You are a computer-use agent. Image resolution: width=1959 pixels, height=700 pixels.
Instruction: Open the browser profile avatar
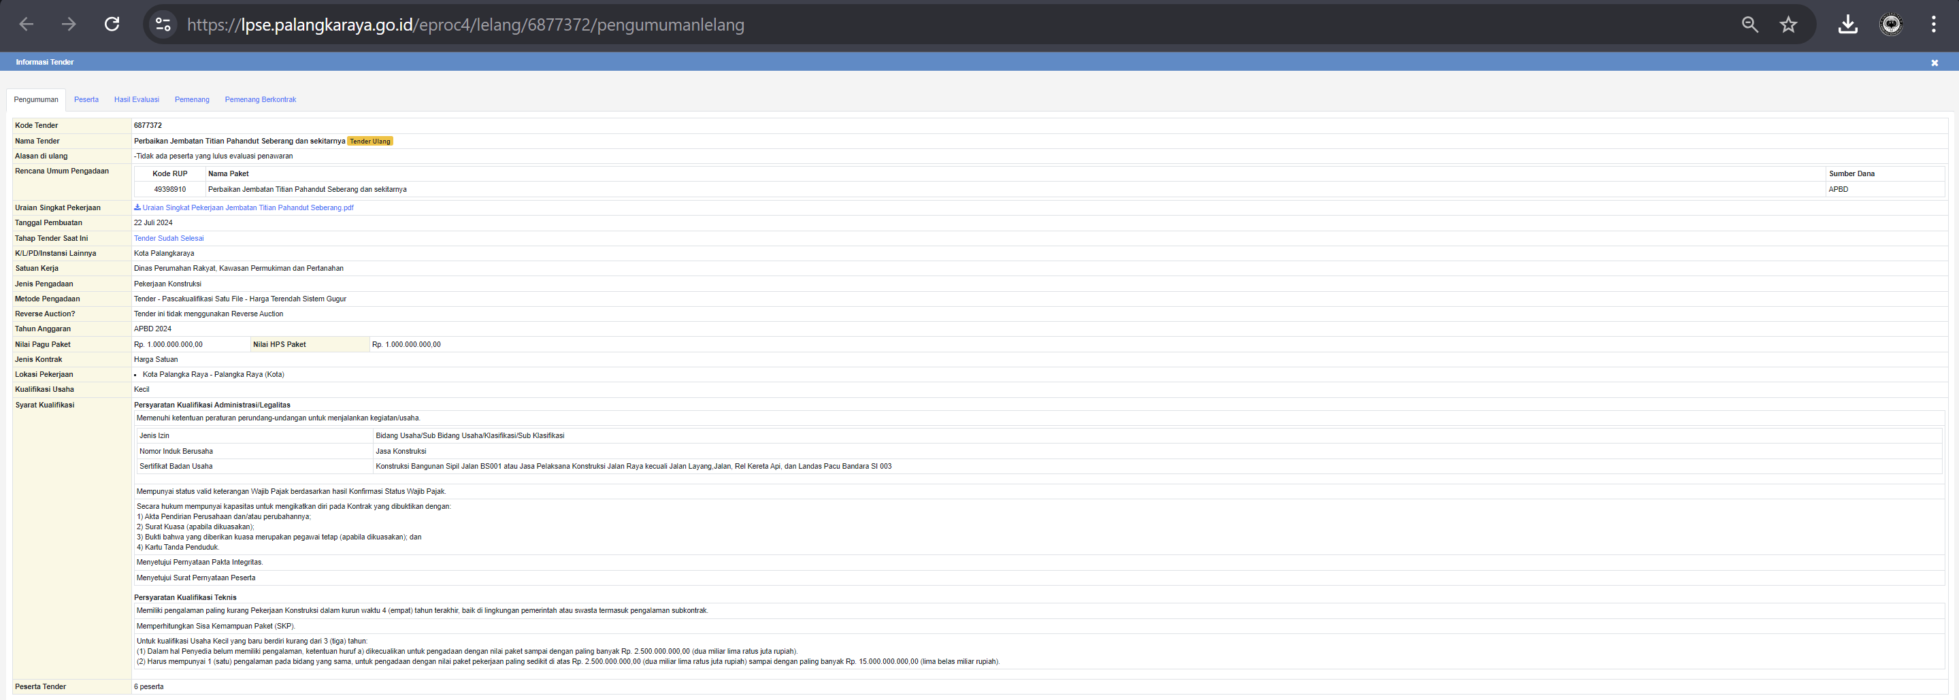(1890, 24)
